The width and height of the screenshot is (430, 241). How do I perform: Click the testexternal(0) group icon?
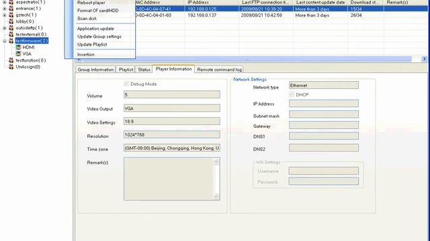point(11,34)
